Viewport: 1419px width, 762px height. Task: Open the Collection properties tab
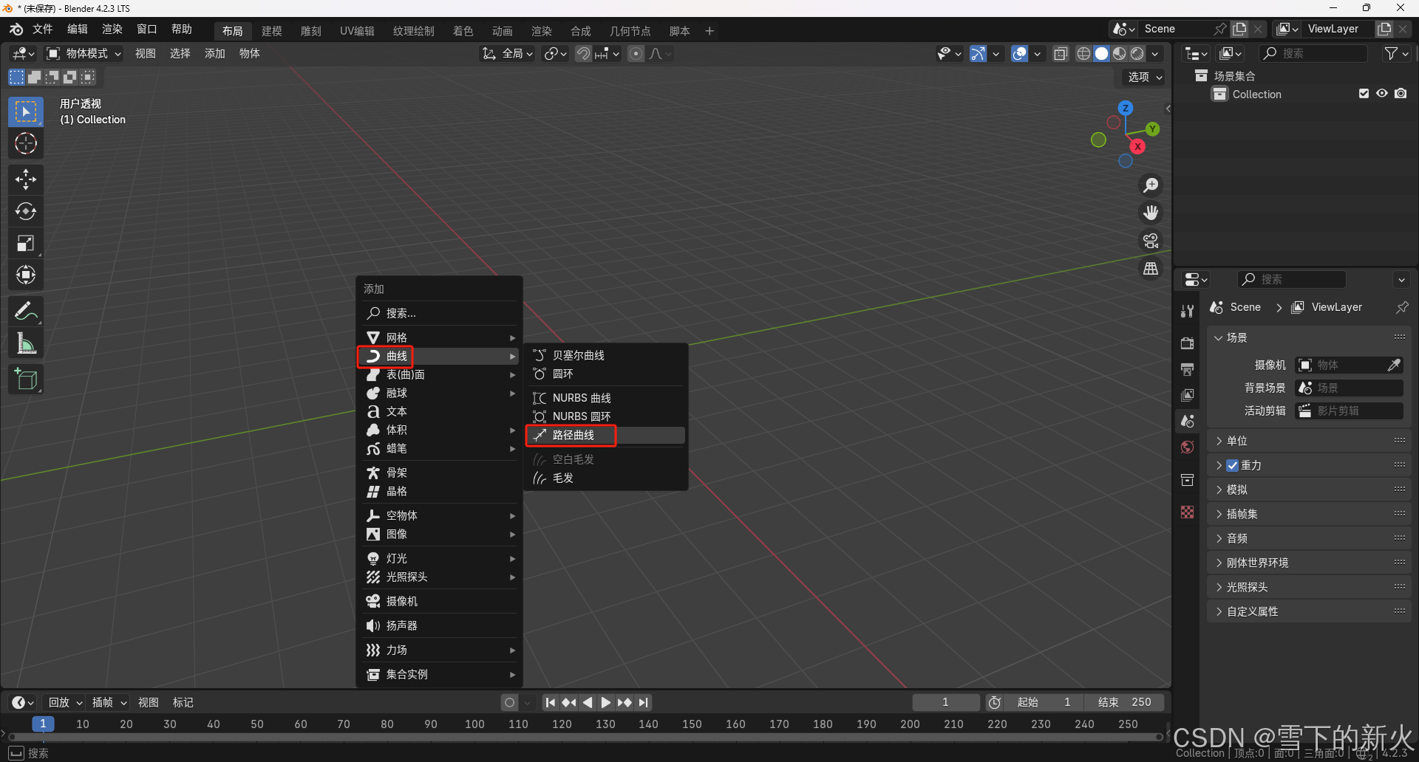point(1187,480)
